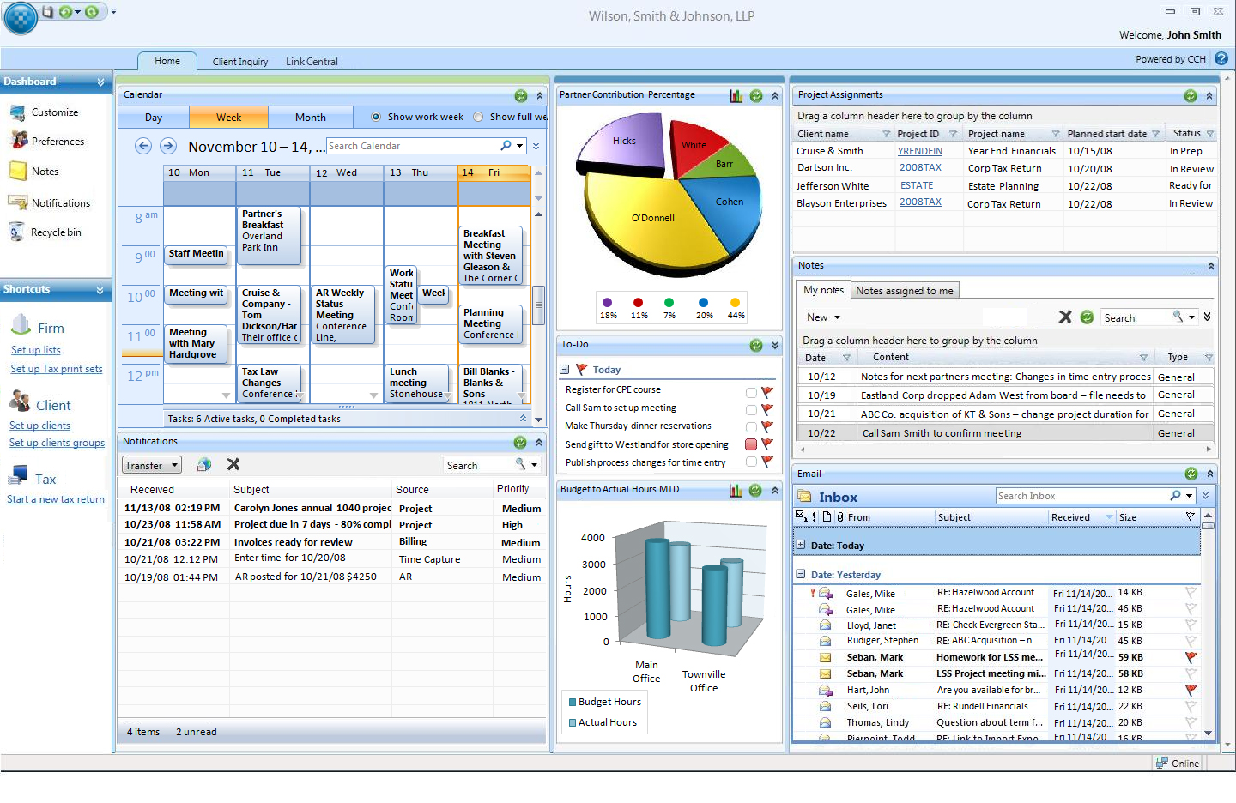
Task: Check Make Thursday dinner reservations box
Action: point(751,426)
